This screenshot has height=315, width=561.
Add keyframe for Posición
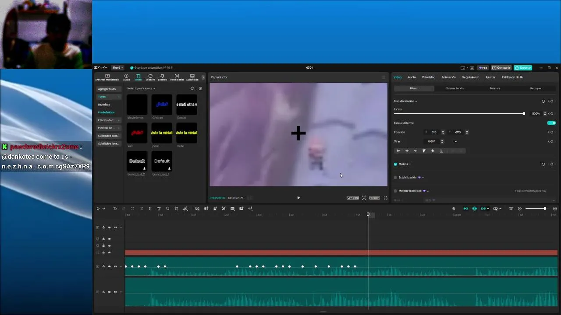coord(551,132)
